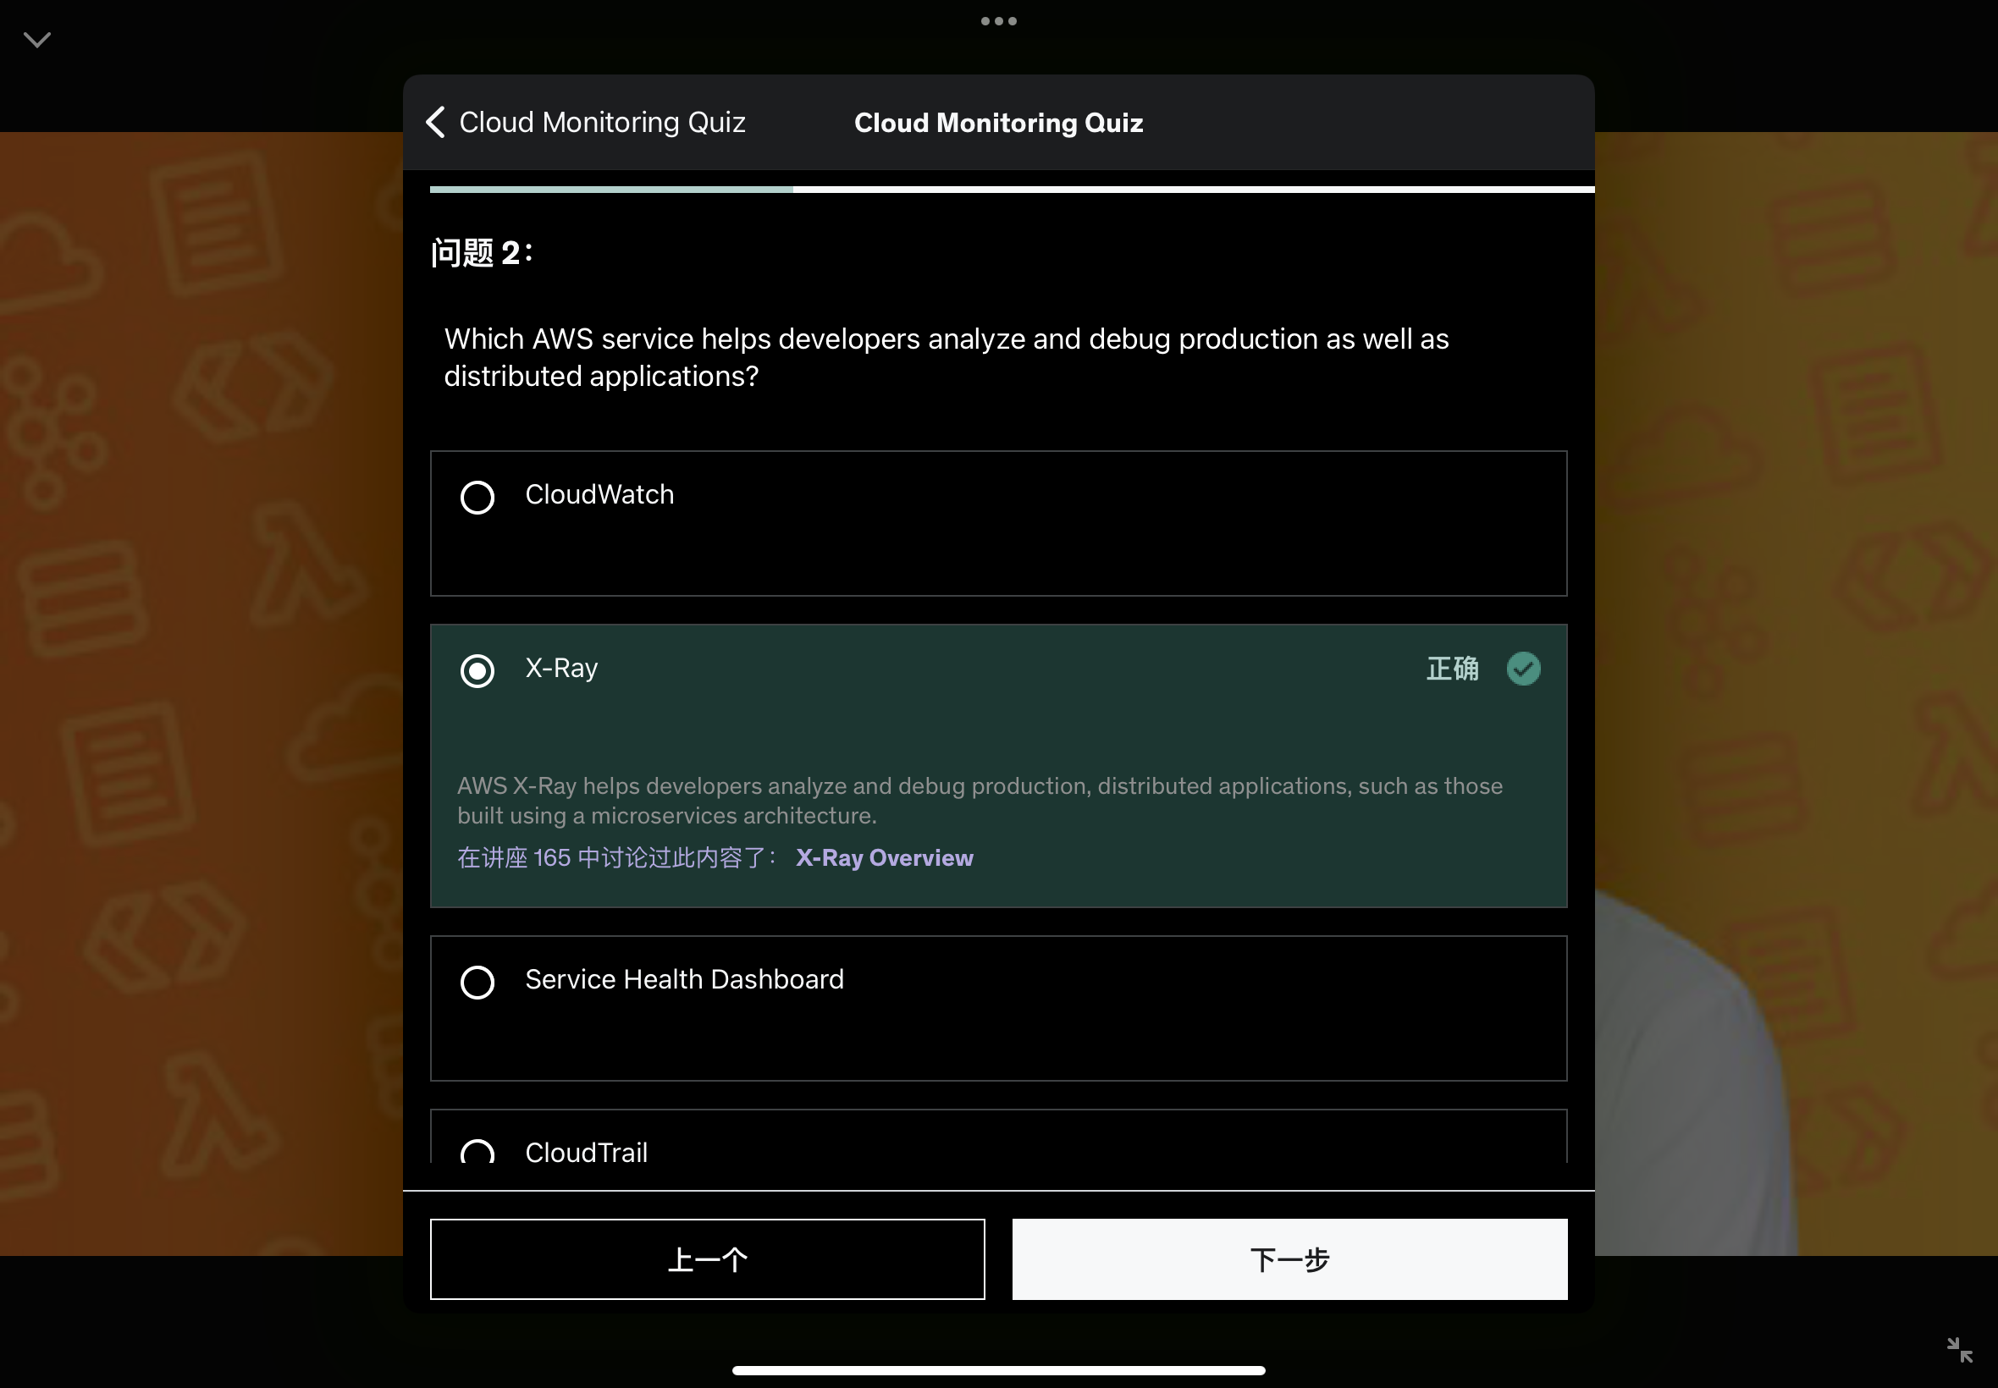Image resolution: width=1998 pixels, height=1388 pixels.
Task: Select the X-Ray radio button
Action: tap(477, 670)
